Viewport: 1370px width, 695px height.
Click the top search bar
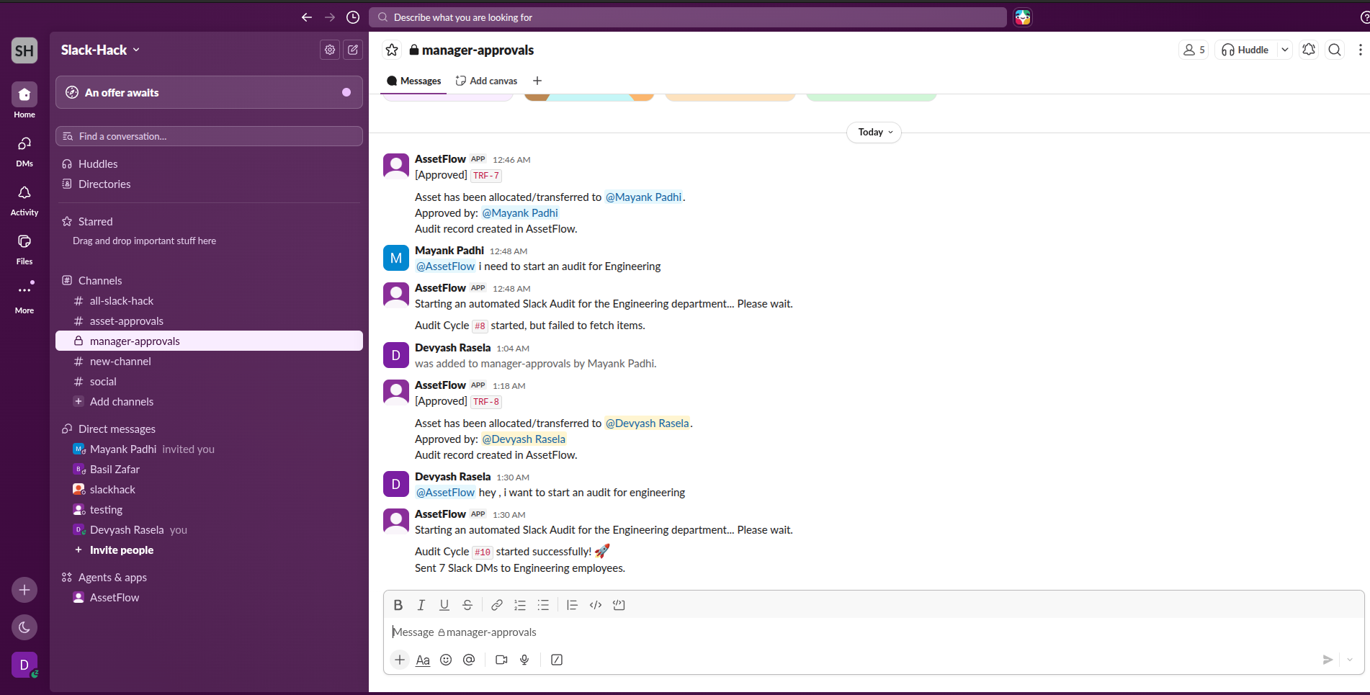[x=688, y=17]
